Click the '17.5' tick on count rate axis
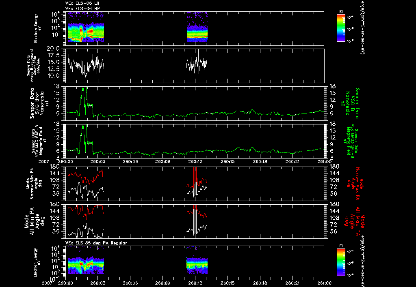416x287 pixels. [54, 56]
